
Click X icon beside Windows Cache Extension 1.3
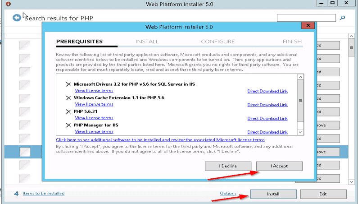68,97
